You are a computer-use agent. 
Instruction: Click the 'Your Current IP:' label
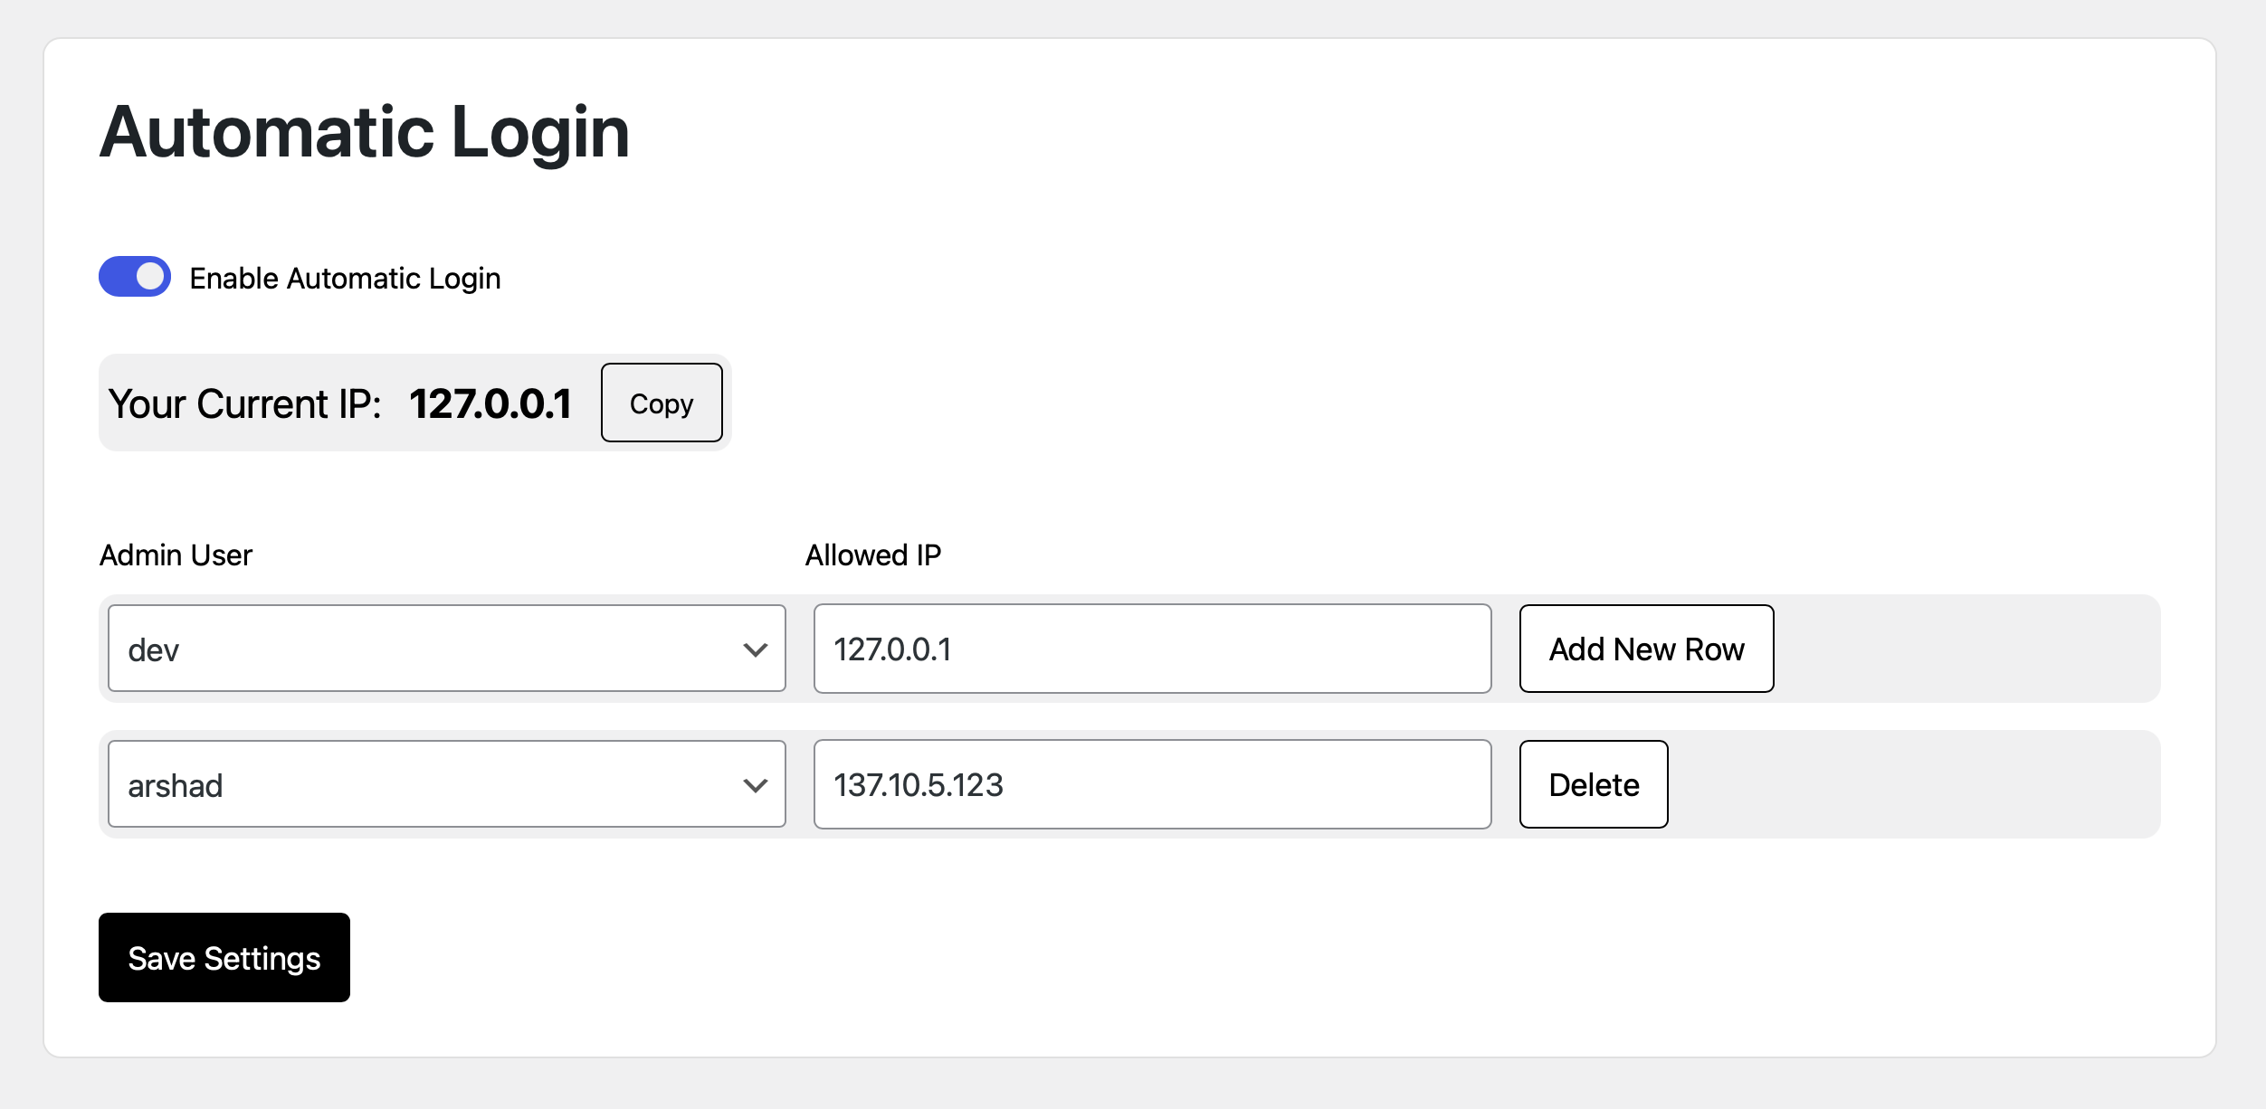click(x=245, y=403)
